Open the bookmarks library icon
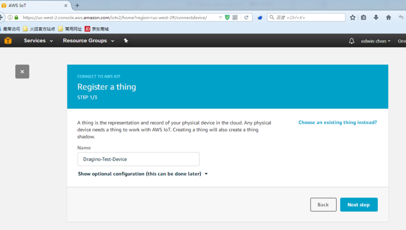The image size is (406, 230). click(363, 17)
